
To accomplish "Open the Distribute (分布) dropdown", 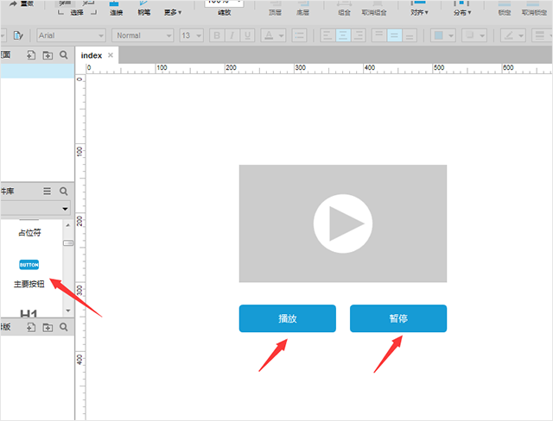I will pos(462,9).
